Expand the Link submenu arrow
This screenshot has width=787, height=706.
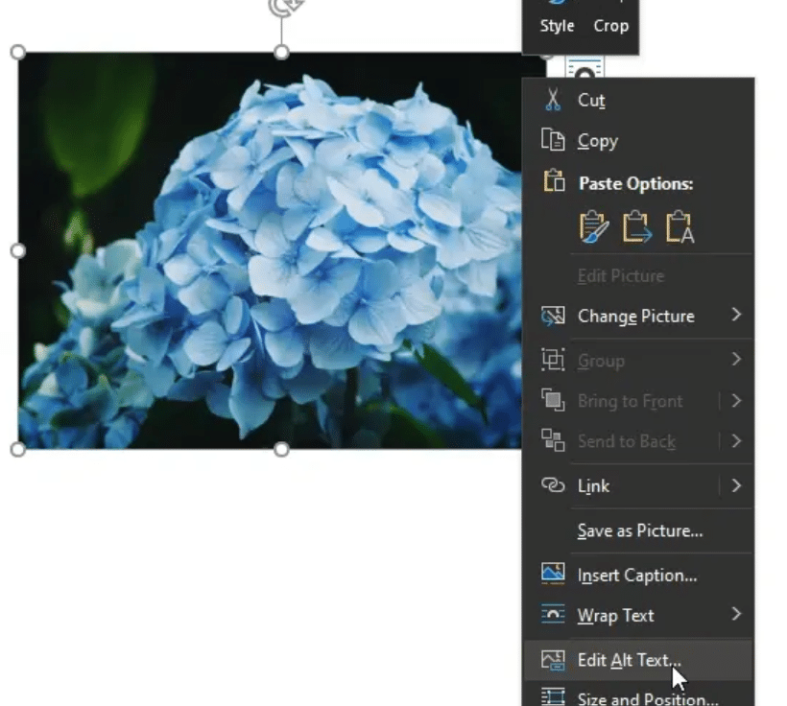click(x=736, y=485)
